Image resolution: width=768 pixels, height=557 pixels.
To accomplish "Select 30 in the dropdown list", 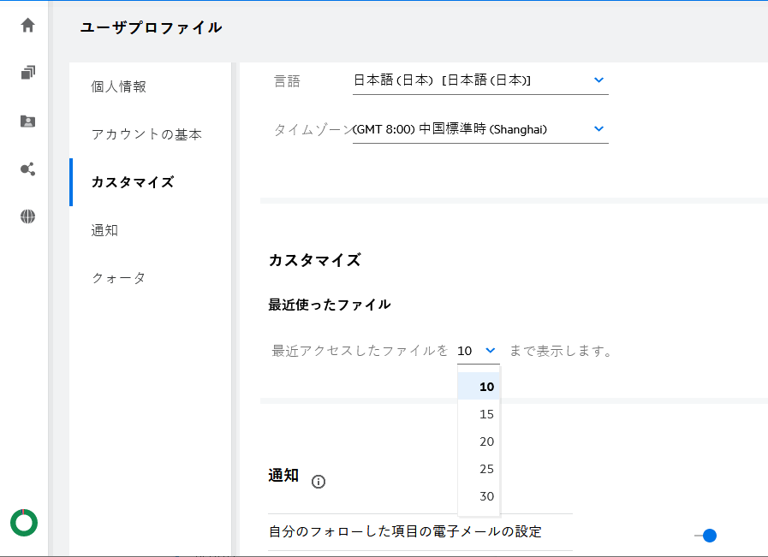I will point(486,496).
